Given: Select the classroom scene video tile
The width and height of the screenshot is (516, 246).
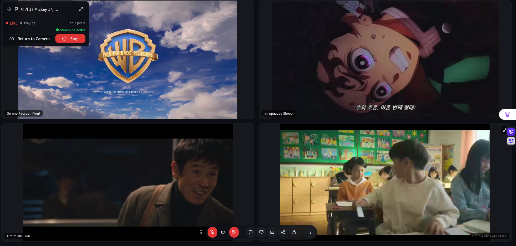Looking at the screenshot, I should tap(385, 182).
